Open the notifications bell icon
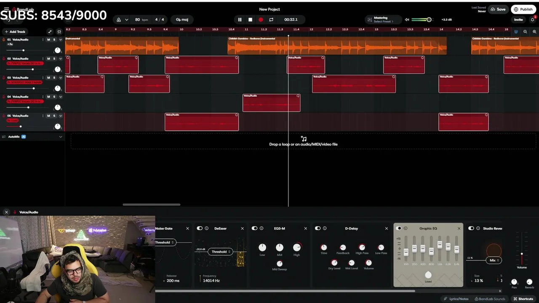This screenshot has height=303, width=539. pyautogui.click(x=532, y=20)
